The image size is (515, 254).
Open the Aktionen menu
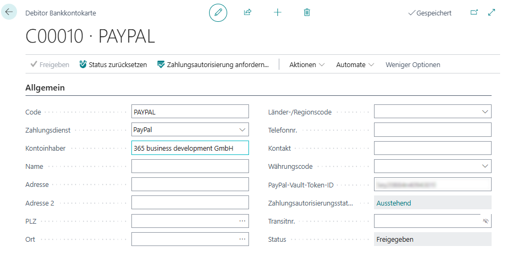306,64
